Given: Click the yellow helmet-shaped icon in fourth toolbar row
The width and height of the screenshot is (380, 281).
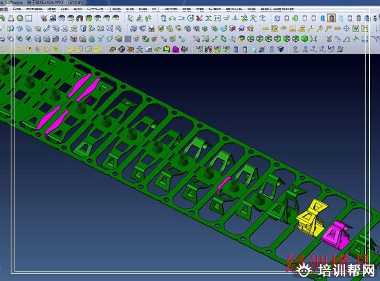Looking at the screenshot, I should click(x=167, y=49).
